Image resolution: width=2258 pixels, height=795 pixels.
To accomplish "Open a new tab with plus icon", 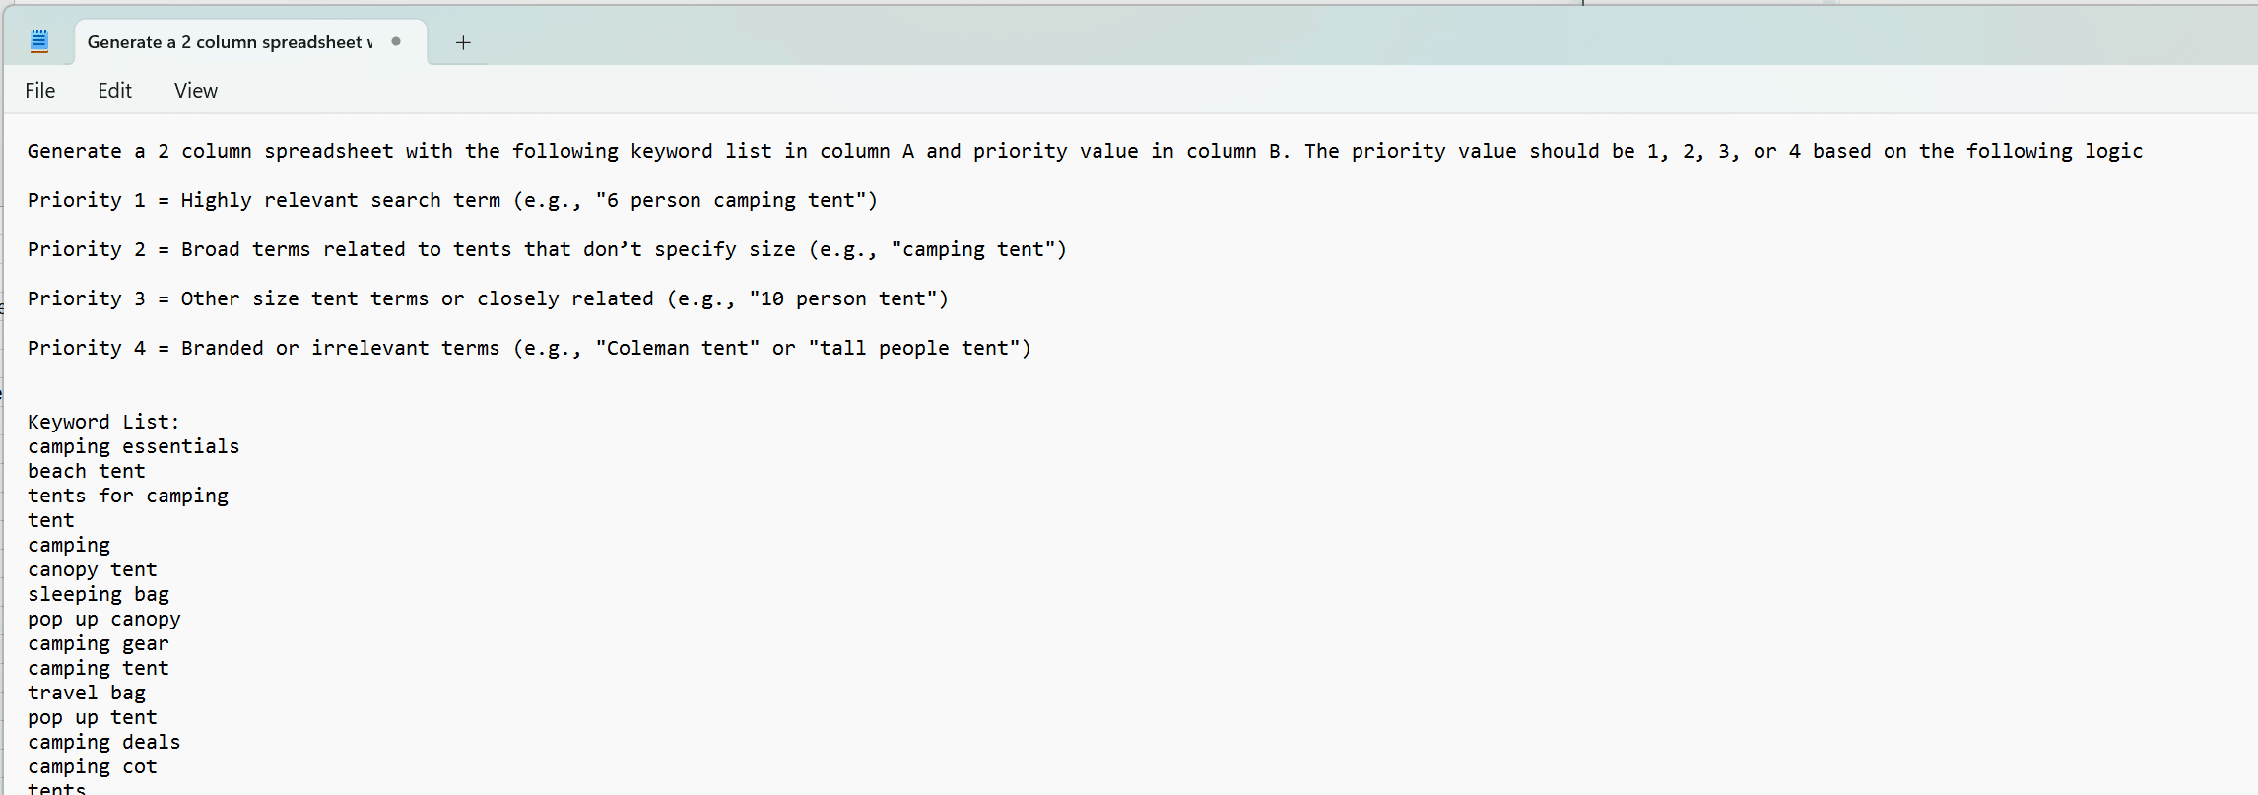I will [463, 42].
